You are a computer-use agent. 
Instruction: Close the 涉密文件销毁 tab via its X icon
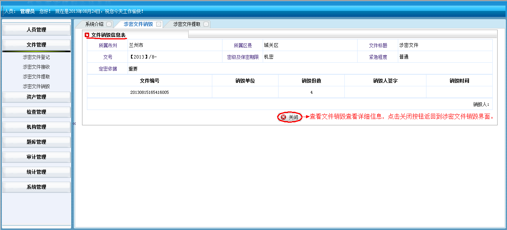click(158, 24)
